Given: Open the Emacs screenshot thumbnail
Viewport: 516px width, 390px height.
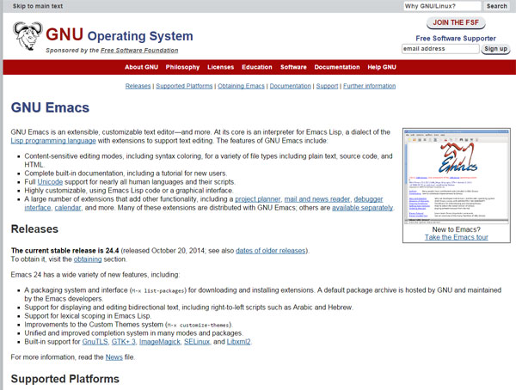Looking at the screenshot, I should (x=457, y=177).
